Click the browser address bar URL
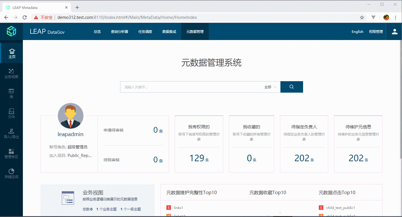 pyautogui.click(x=127, y=17)
